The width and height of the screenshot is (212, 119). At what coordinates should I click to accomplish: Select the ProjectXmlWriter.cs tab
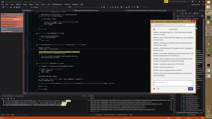[x=12, y=31]
